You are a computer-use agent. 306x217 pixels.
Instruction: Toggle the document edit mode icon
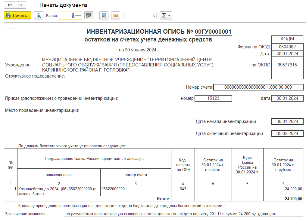pos(89,15)
